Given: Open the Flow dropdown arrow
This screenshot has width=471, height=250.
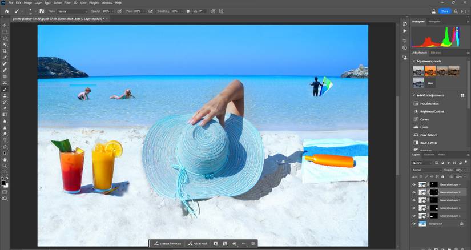Looking at the screenshot, I should [144, 11].
